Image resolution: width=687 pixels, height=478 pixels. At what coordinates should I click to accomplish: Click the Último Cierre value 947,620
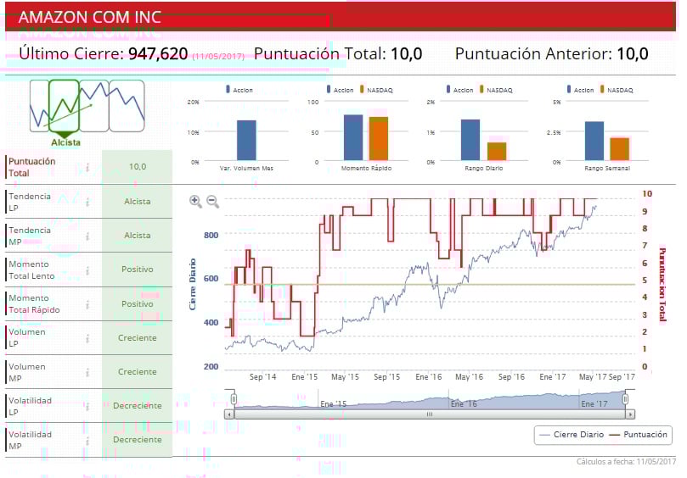pyautogui.click(x=158, y=53)
